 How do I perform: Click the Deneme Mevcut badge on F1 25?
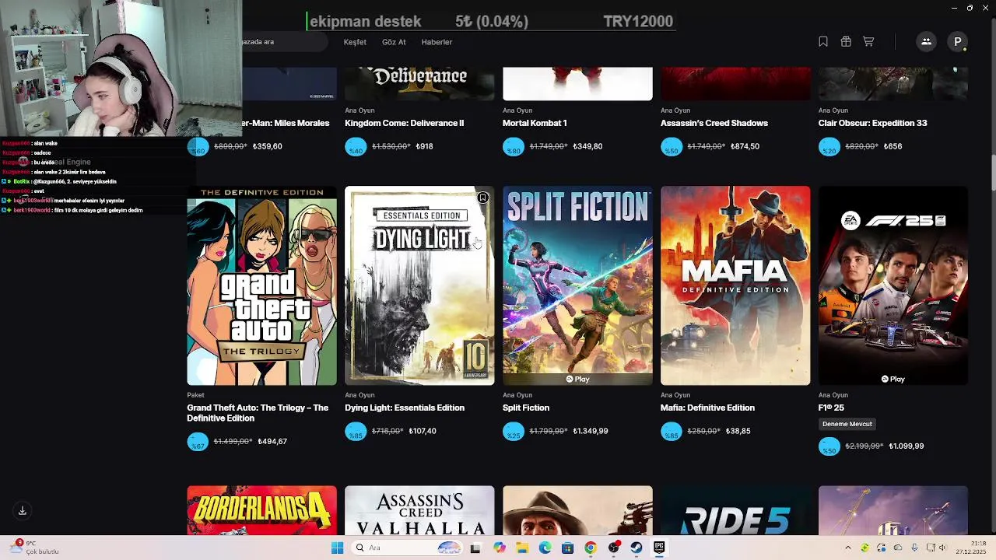pyautogui.click(x=847, y=424)
